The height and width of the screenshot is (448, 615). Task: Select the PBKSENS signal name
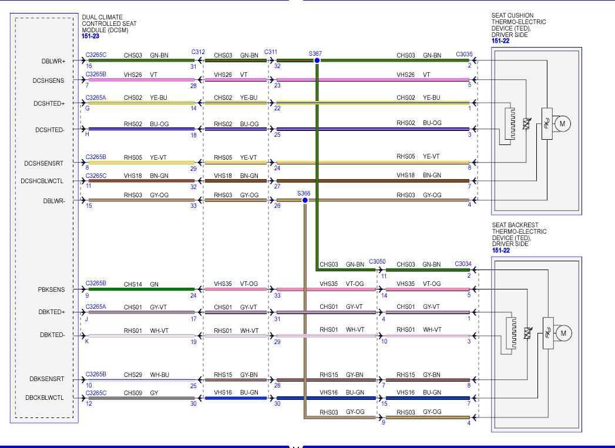click(x=51, y=289)
